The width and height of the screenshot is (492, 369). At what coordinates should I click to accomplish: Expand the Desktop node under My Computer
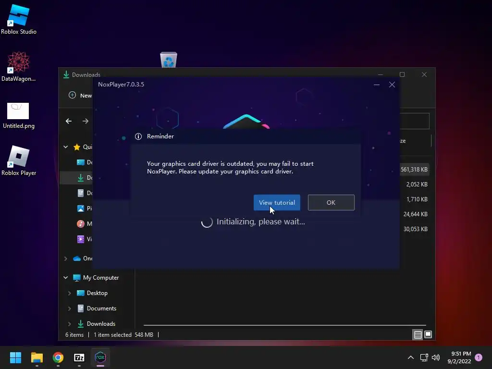[x=69, y=293]
